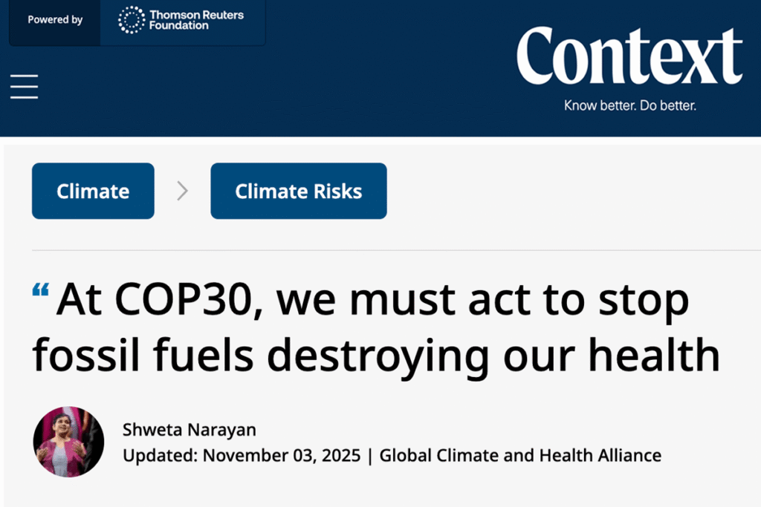Image resolution: width=761 pixels, height=507 pixels.
Task: Click the breadcrumb chevron arrow
Action: [182, 191]
